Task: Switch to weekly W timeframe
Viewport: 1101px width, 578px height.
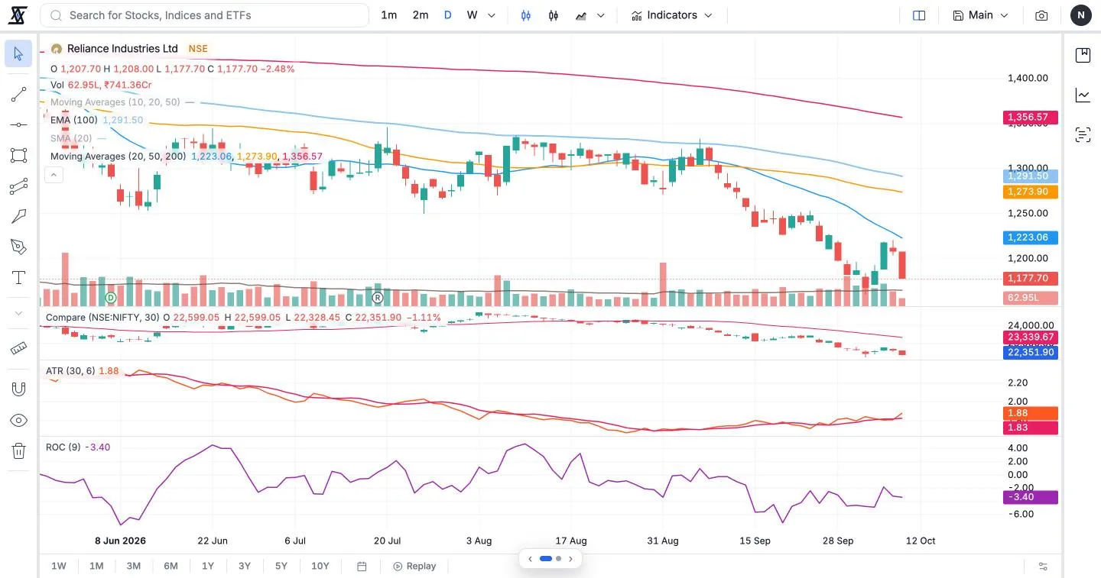Action: tap(472, 15)
